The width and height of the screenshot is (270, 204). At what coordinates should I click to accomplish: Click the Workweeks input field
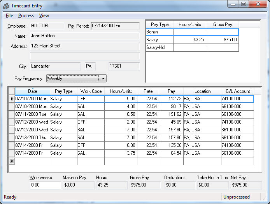(45, 185)
